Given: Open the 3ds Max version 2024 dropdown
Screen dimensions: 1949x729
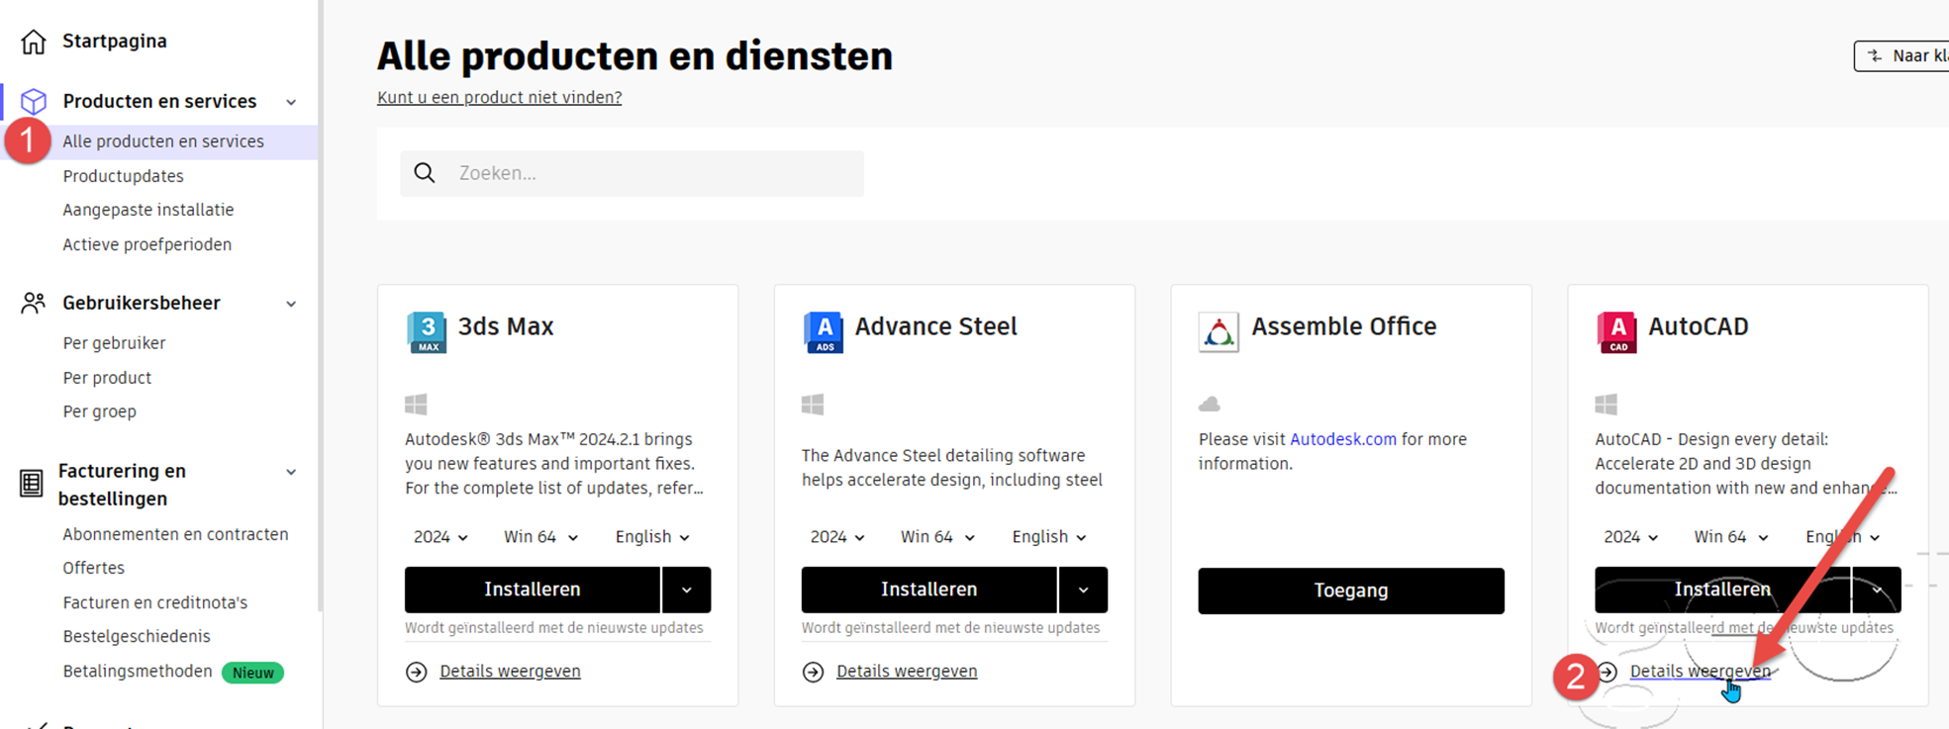Looking at the screenshot, I should click(440, 537).
